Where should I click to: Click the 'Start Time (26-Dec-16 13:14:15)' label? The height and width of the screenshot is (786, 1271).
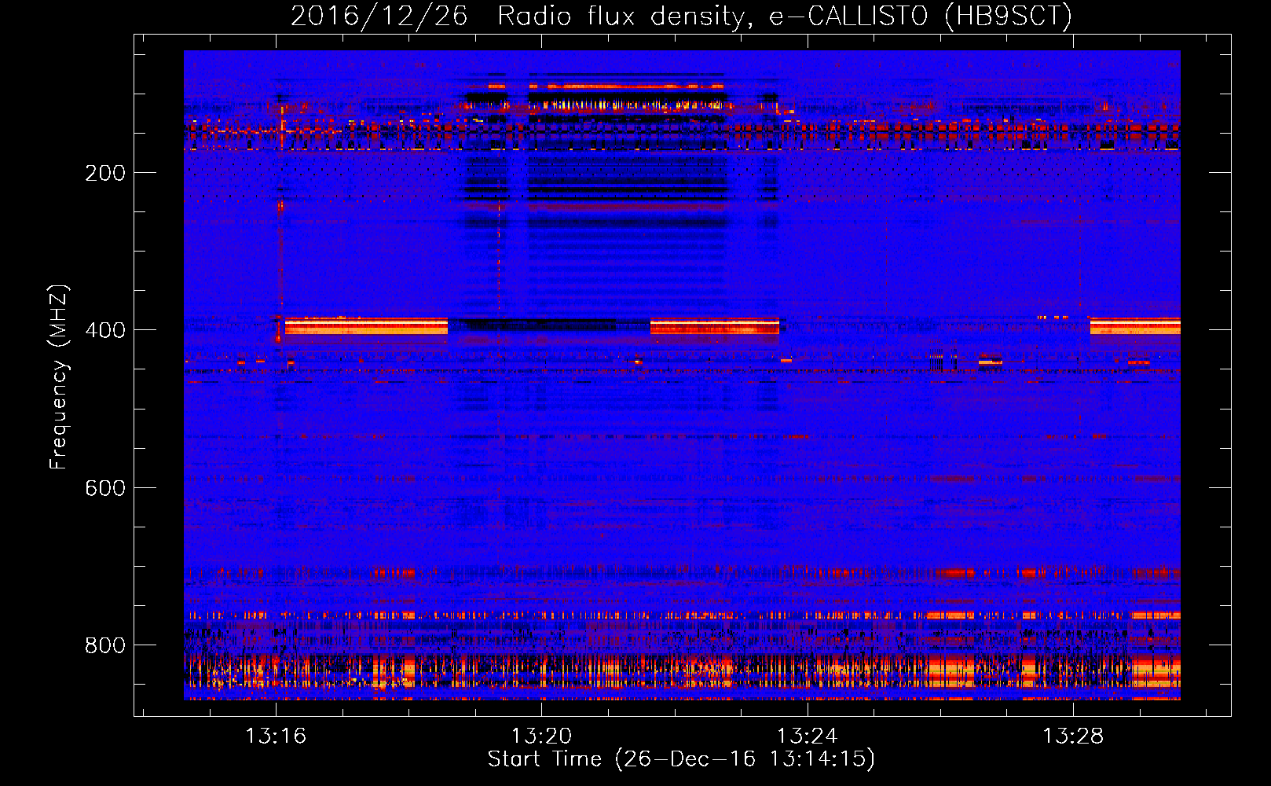pos(681,759)
